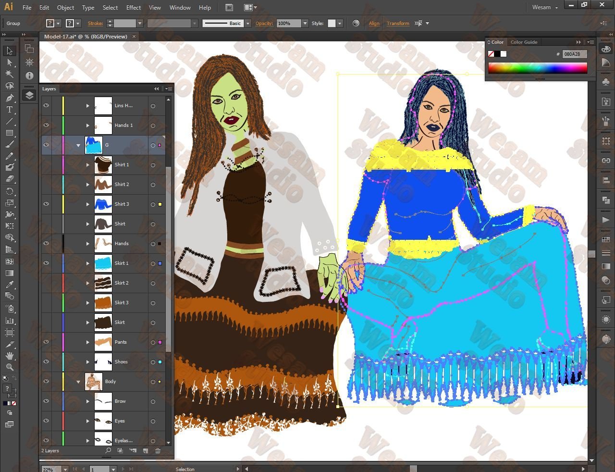Viewport: 615px width, 472px height.
Task: Select the Selection tool in the toolbar
Action: (x=10, y=51)
